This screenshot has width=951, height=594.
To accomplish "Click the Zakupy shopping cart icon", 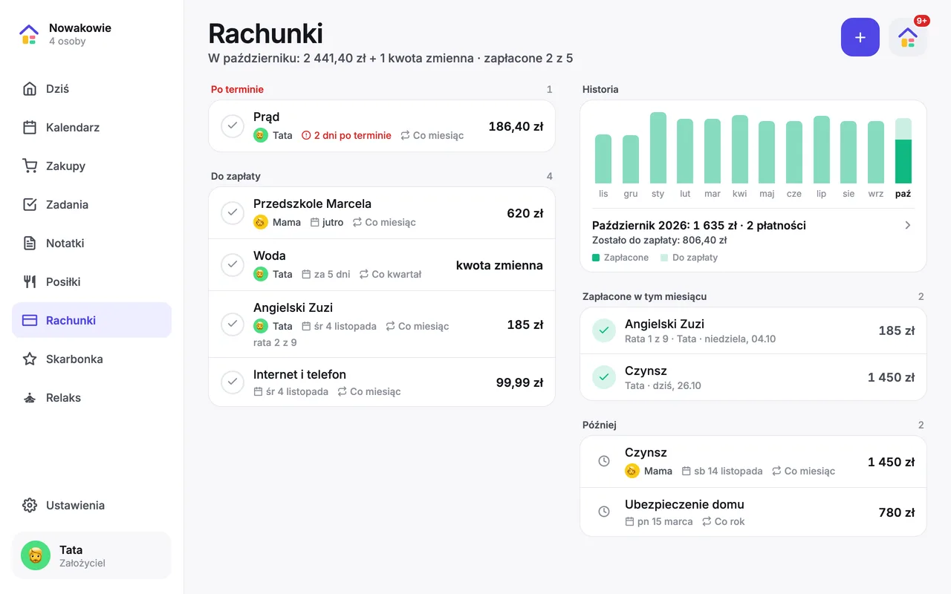I will coord(30,166).
